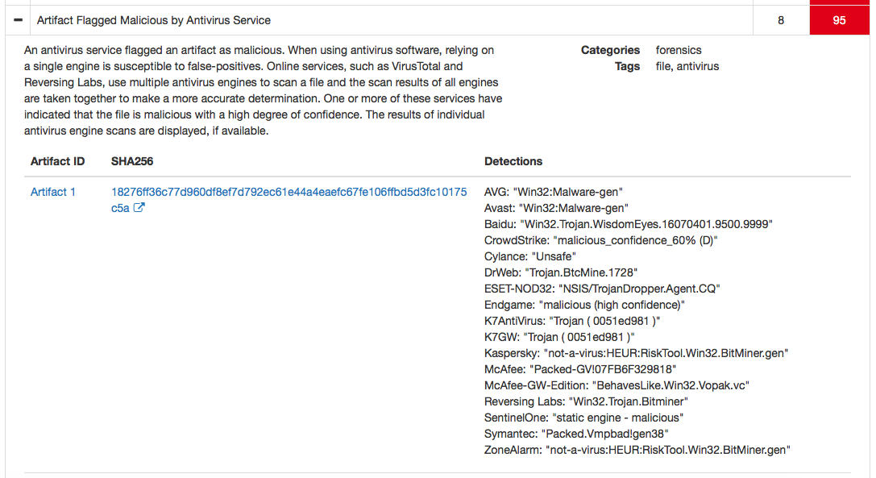This screenshot has height=478, width=876.
Task: Open the Artifact 1 link
Action: coord(53,192)
